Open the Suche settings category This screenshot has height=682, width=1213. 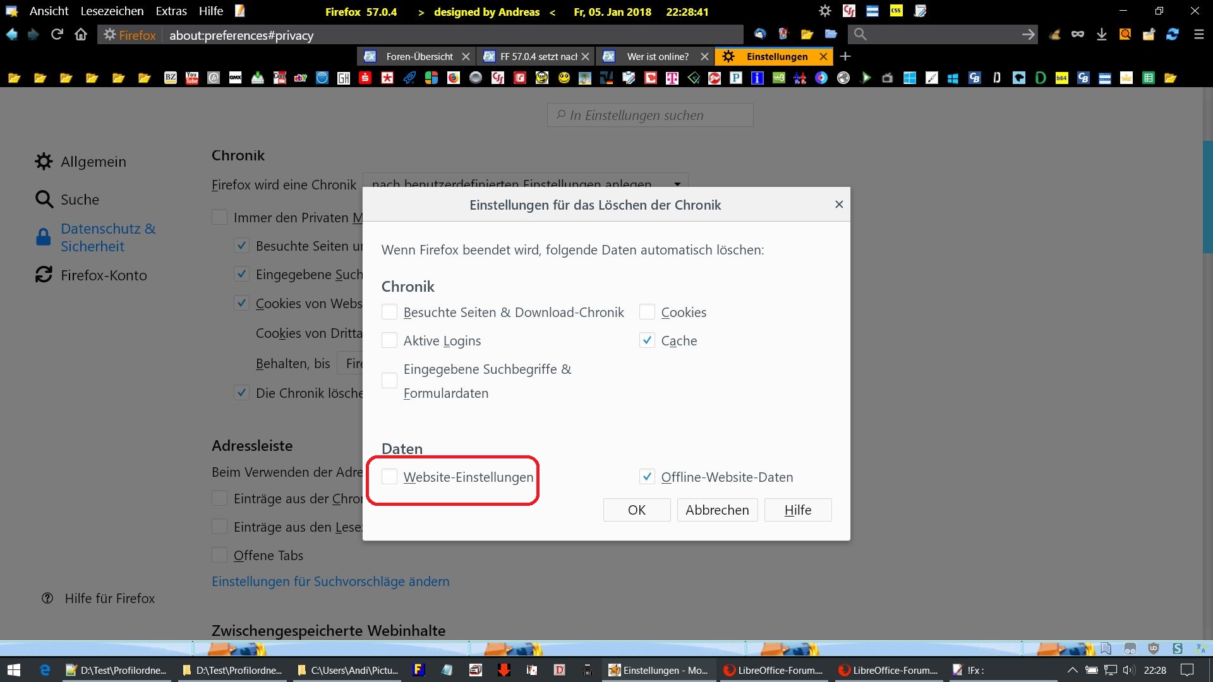80,200
